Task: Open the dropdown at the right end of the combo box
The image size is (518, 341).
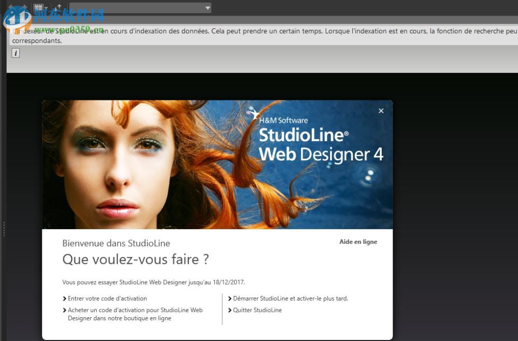Action: coord(206,7)
